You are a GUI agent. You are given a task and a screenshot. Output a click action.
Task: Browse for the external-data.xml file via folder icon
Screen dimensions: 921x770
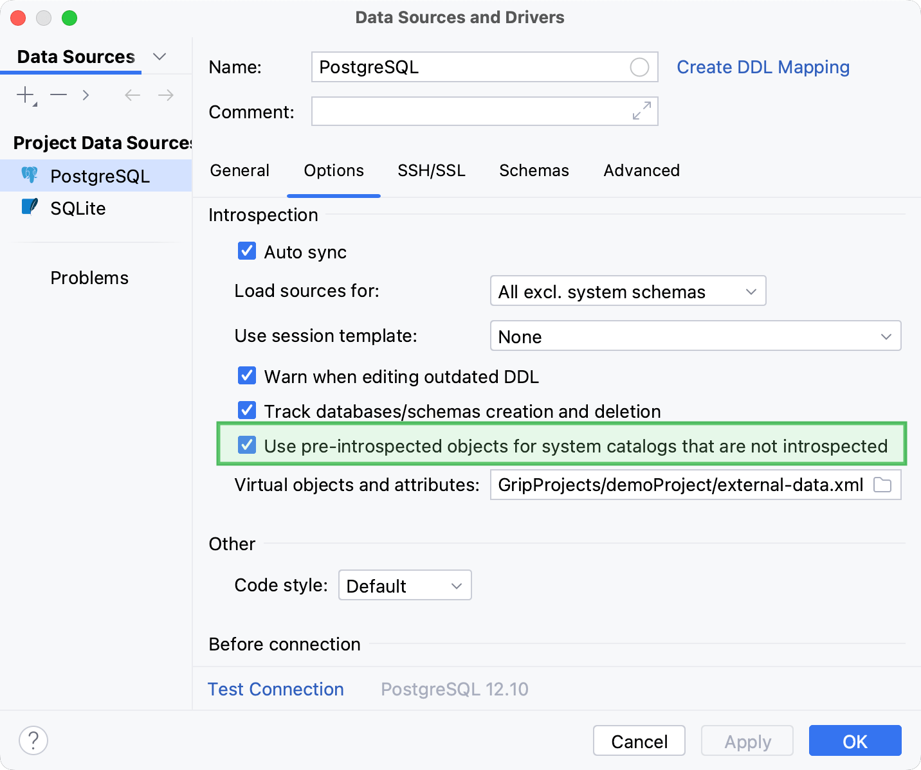click(882, 485)
